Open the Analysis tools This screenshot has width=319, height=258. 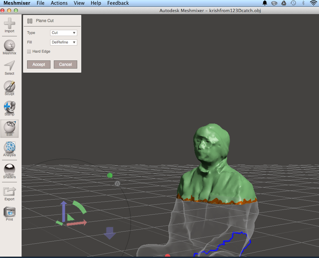coord(9,149)
